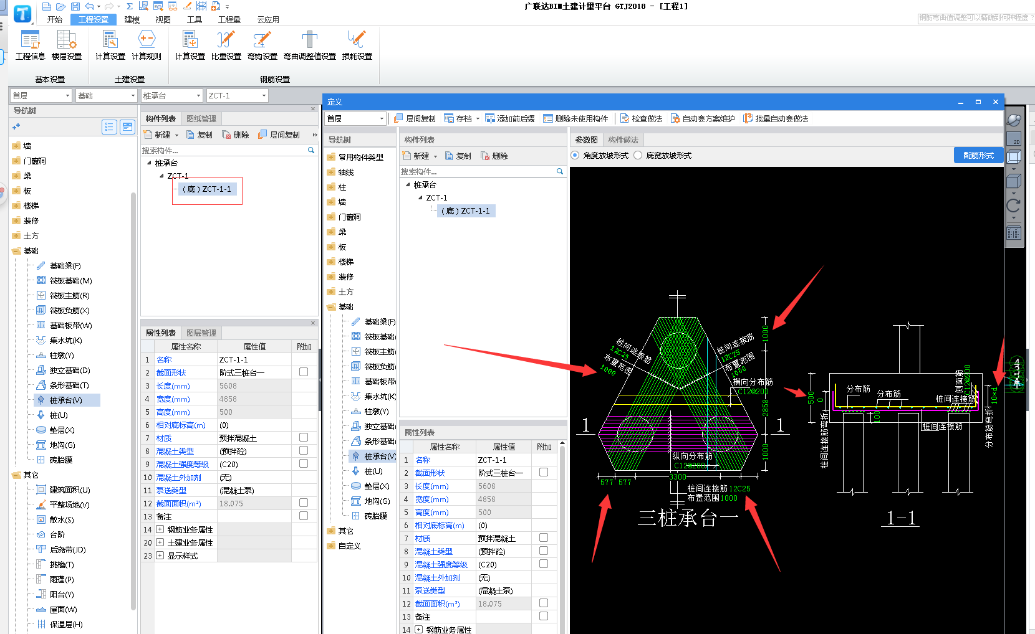Click 相对底标高 link in 定义 property list
The height and width of the screenshot is (634, 1035).
pos(440,525)
